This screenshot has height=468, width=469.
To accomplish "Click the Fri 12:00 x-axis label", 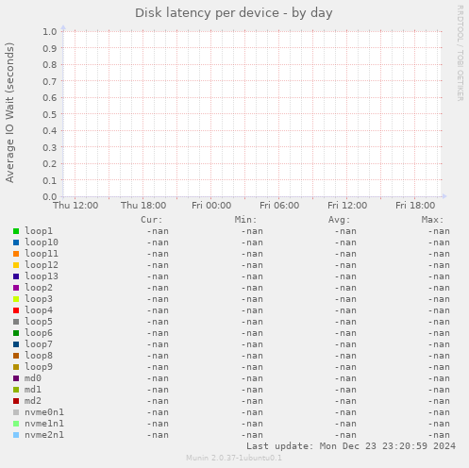I will point(347,206).
